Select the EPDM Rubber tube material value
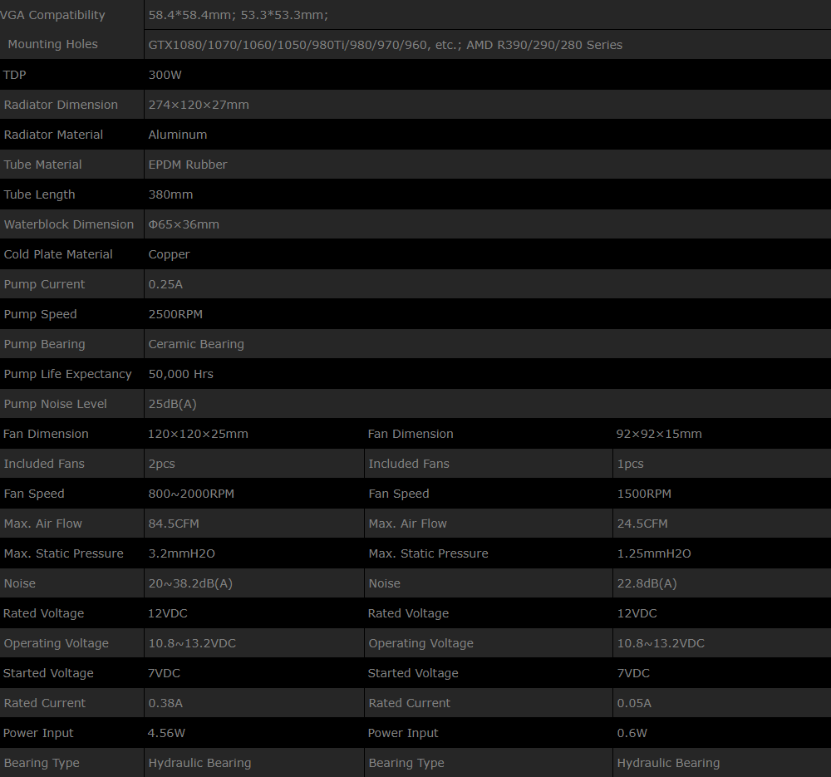Viewport: 831px width, 777px height. click(x=188, y=165)
